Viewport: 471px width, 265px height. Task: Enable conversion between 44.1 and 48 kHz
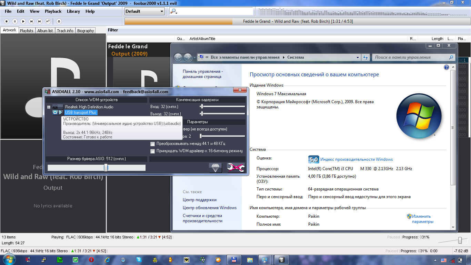[153, 144]
